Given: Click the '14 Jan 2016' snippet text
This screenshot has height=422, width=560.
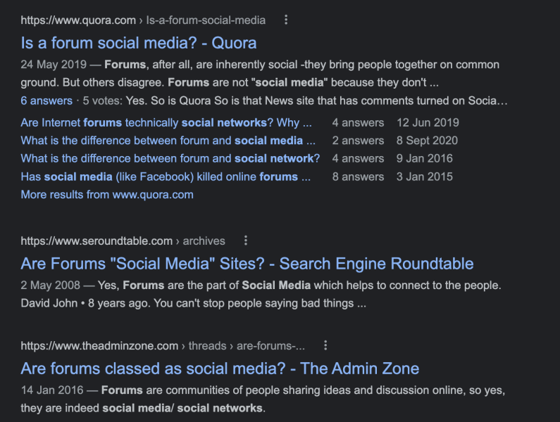Looking at the screenshot, I should [52, 390].
